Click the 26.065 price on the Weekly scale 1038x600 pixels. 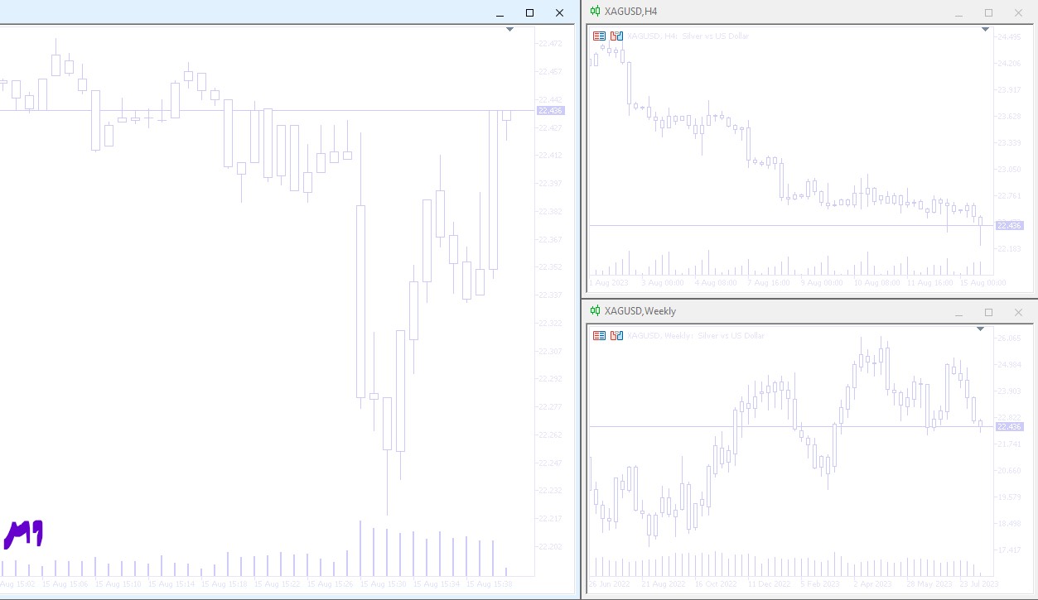1009,338
